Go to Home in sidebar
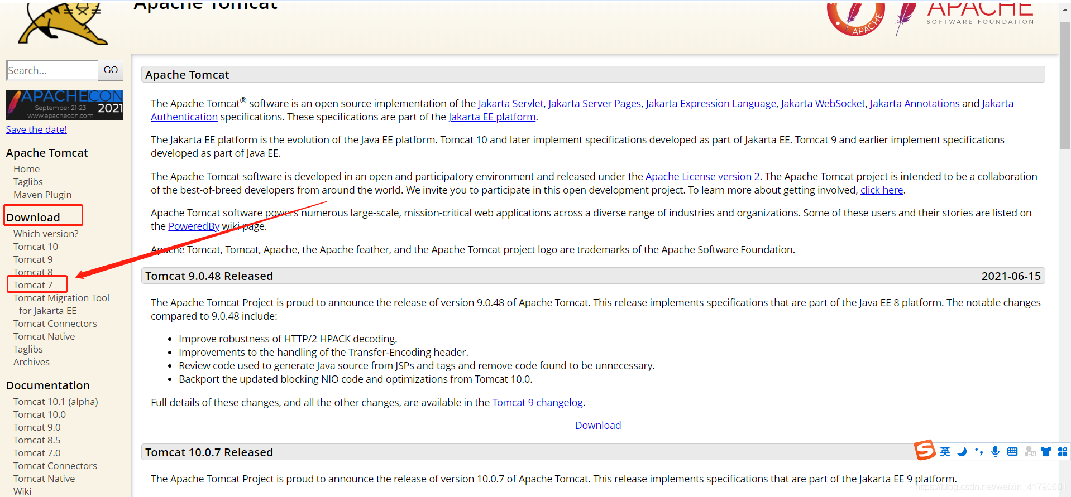This screenshot has width=1071, height=497. point(27,169)
